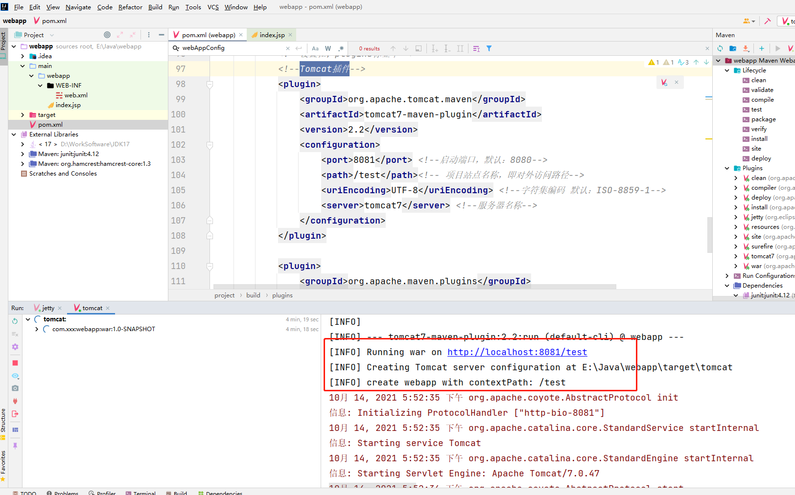Select install lifecycle goal
The height and width of the screenshot is (495, 795).
point(759,139)
